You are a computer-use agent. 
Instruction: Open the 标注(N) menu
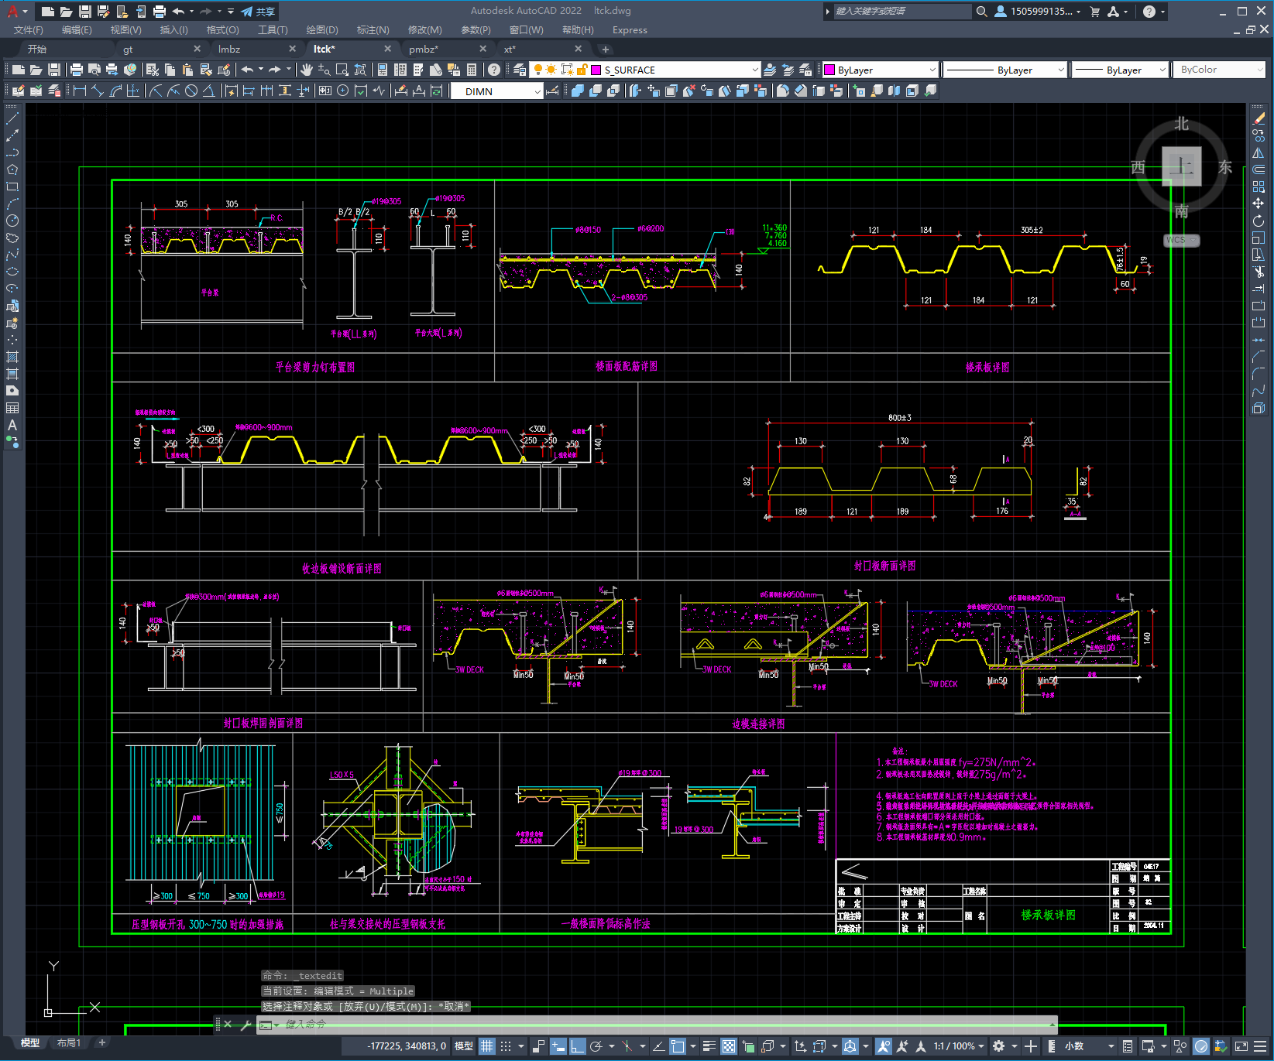coord(373,30)
